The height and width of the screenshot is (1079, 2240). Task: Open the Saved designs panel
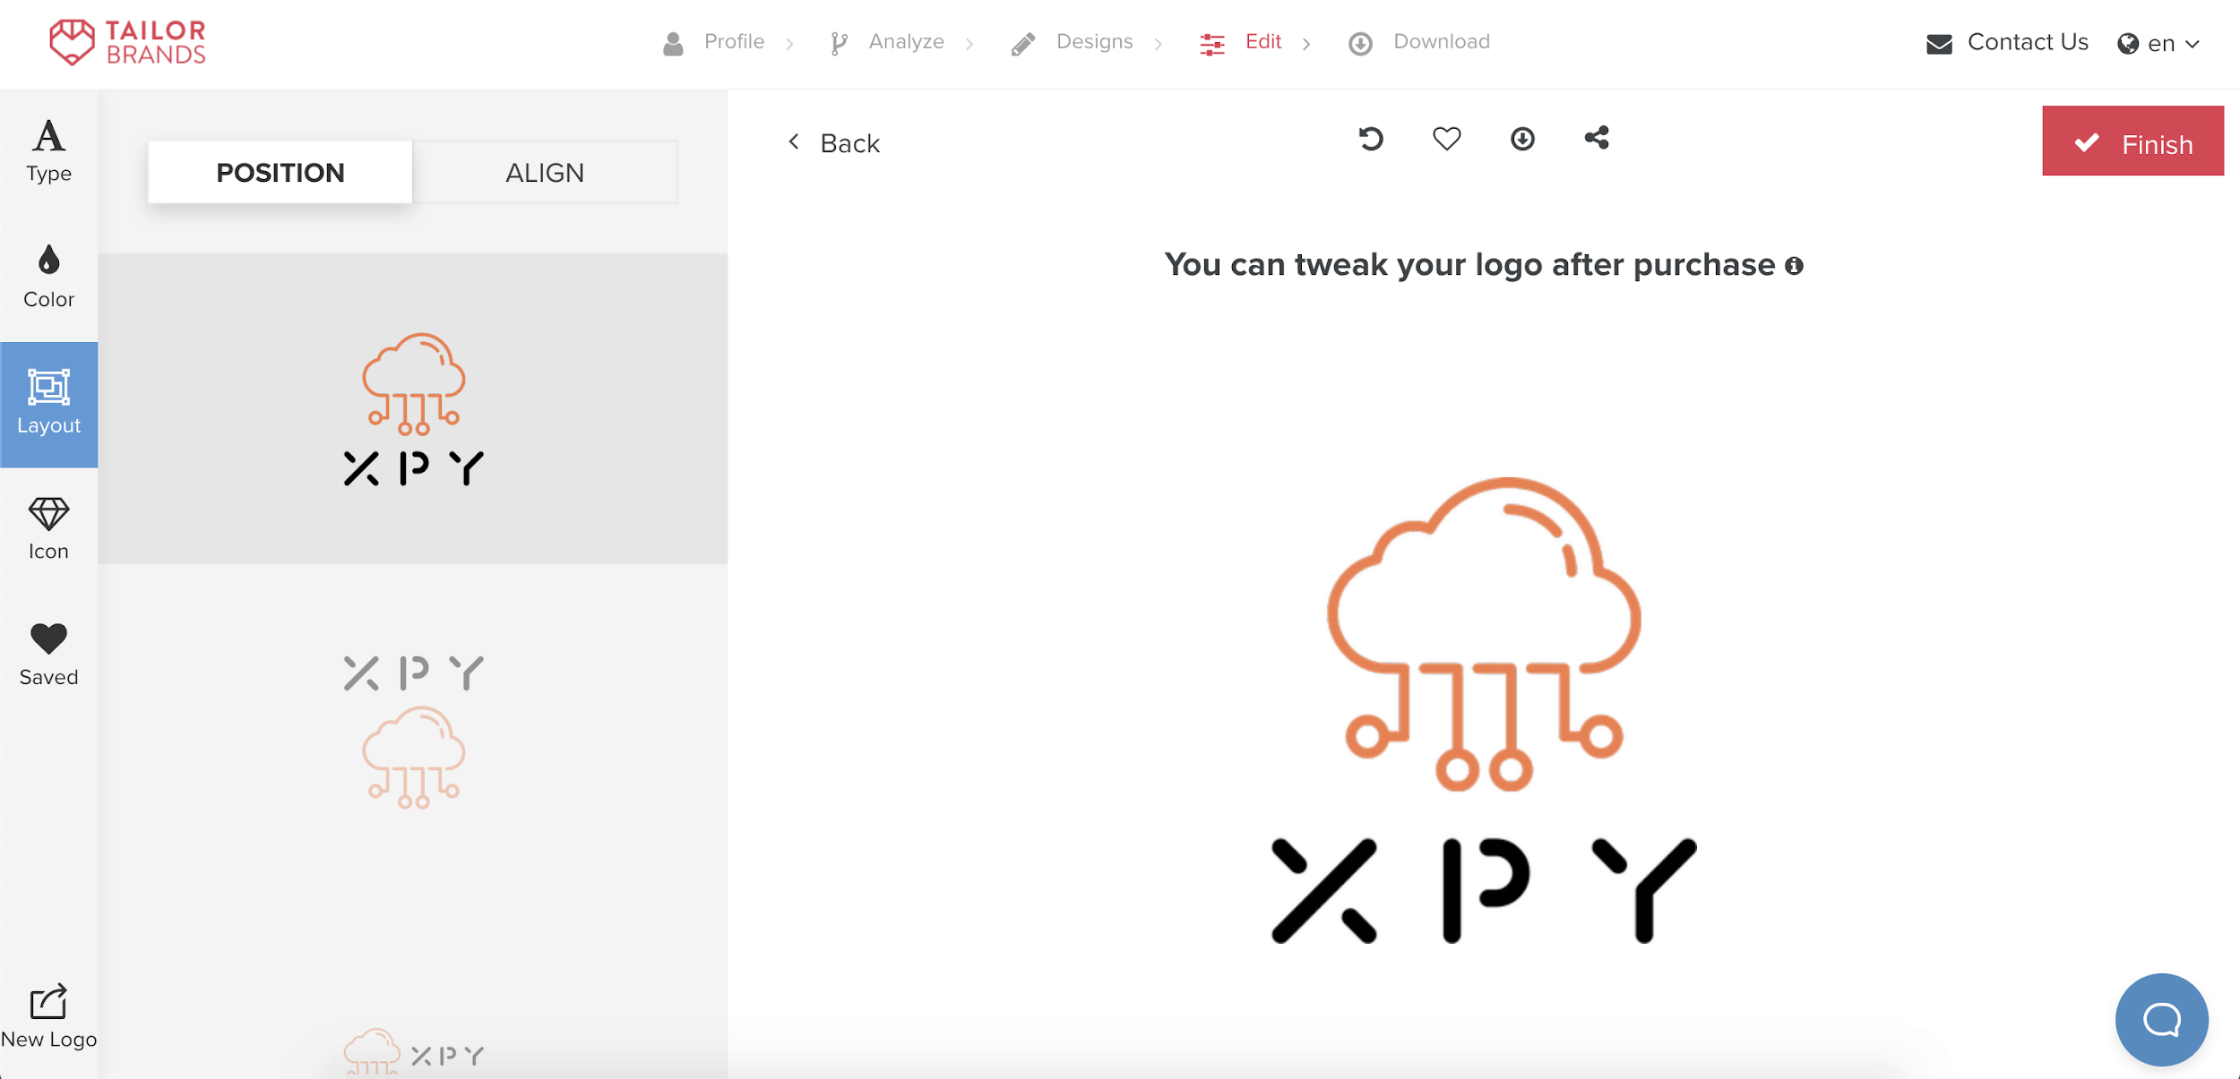pos(48,651)
